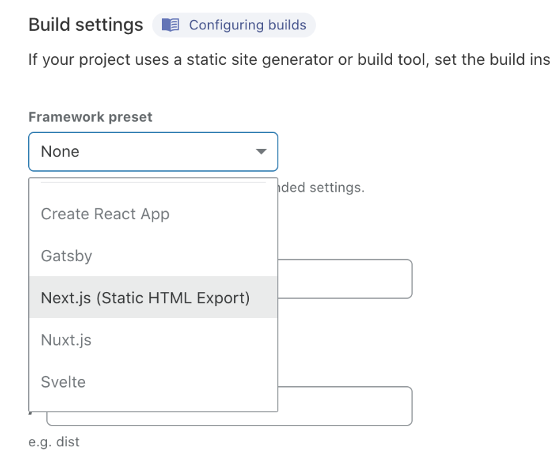The height and width of the screenshot is (465, 550).
Task: Click the 'Framework preset' label
Action: click(90, 117)
